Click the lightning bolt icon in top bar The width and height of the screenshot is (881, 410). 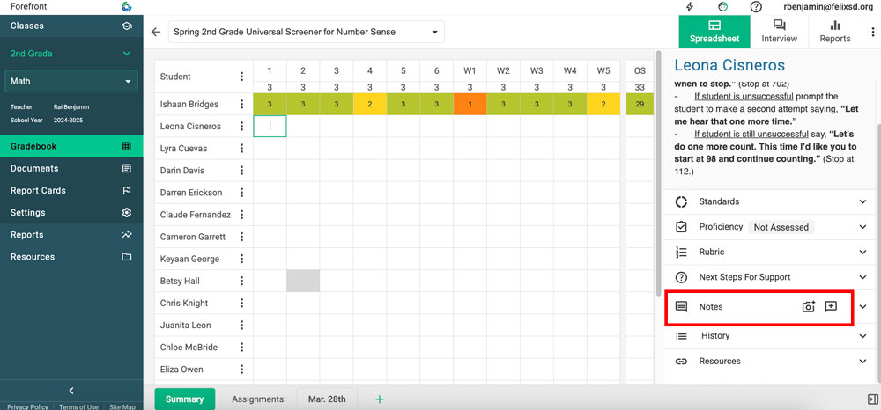click(x=689, y=7)
